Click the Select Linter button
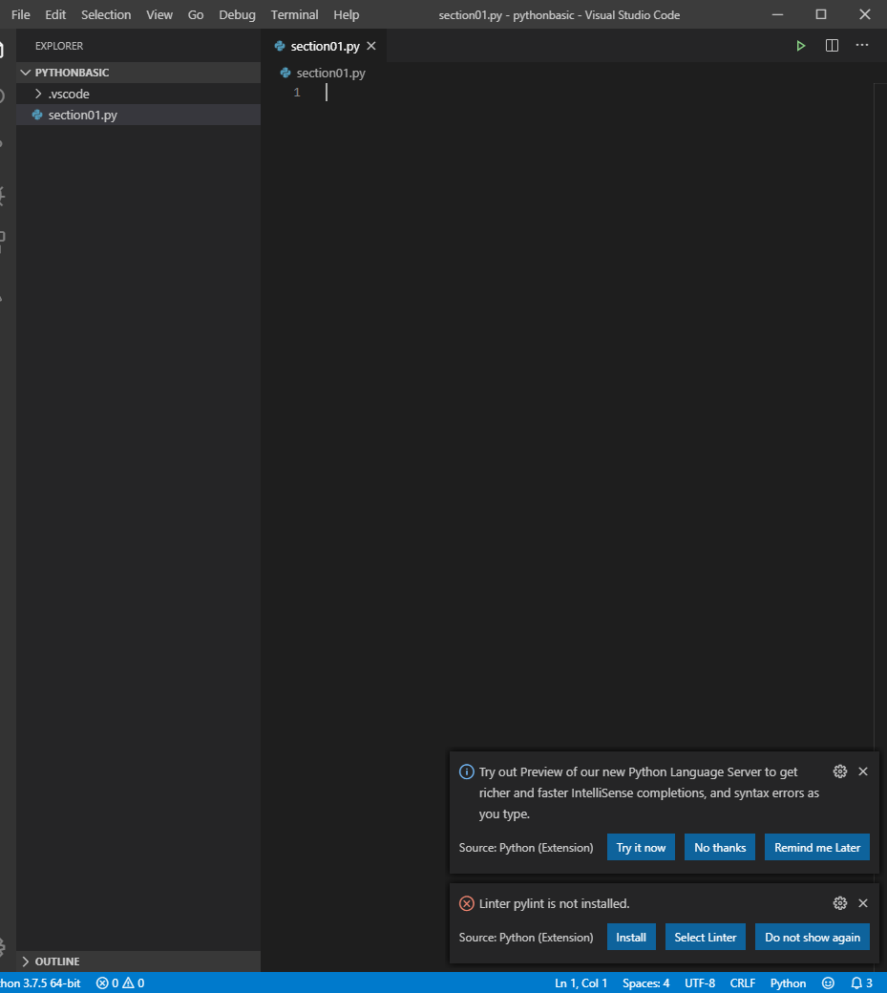This screenshot has height=993, width=887. tap(706, 938)
